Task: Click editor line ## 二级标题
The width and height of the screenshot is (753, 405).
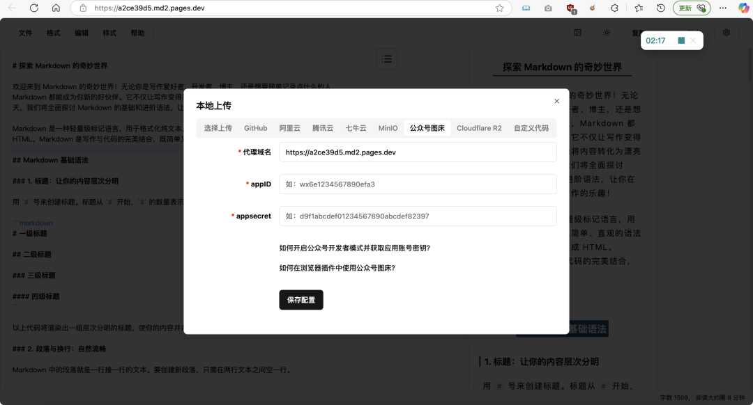Action: [x=31, y=255]
